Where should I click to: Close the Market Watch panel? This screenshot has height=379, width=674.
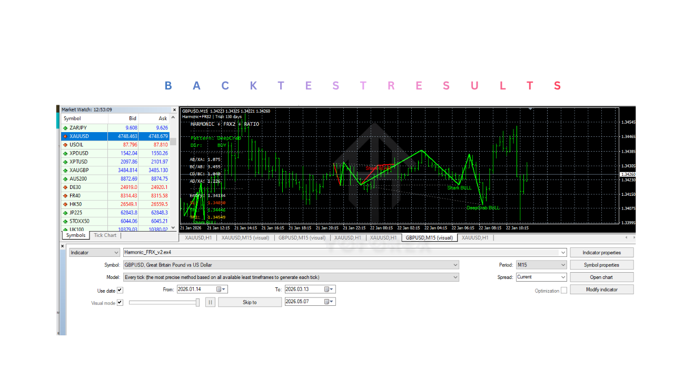pyautogui.click(x=175, y=109)
